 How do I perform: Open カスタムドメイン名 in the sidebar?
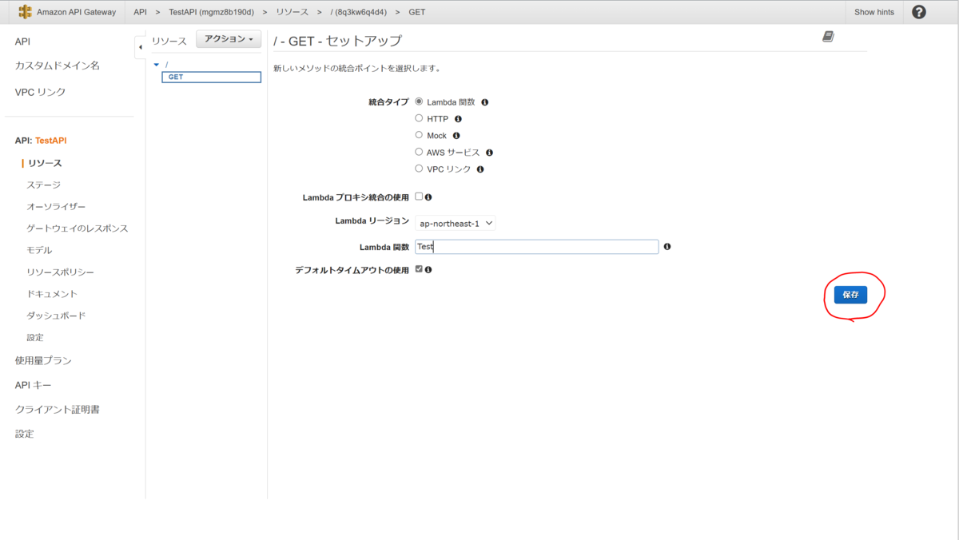tap(58, 66)
